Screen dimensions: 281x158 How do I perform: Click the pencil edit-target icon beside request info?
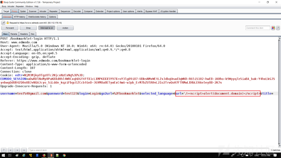(3, 23)
